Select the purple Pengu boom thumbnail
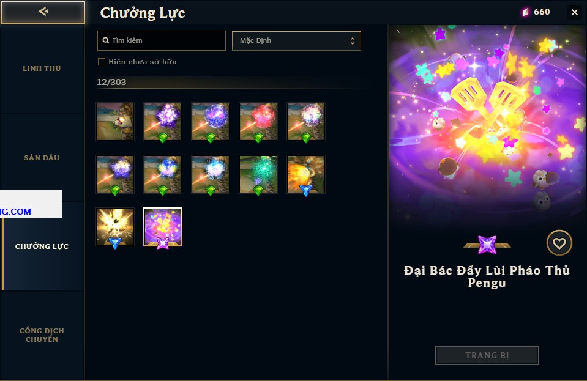The width and height of the screenshot is (587, 381). tap(163, 227)
